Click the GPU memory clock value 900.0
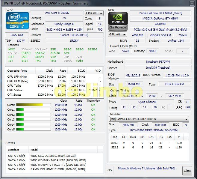Screen dimensions: 197x179 point(153,51)
